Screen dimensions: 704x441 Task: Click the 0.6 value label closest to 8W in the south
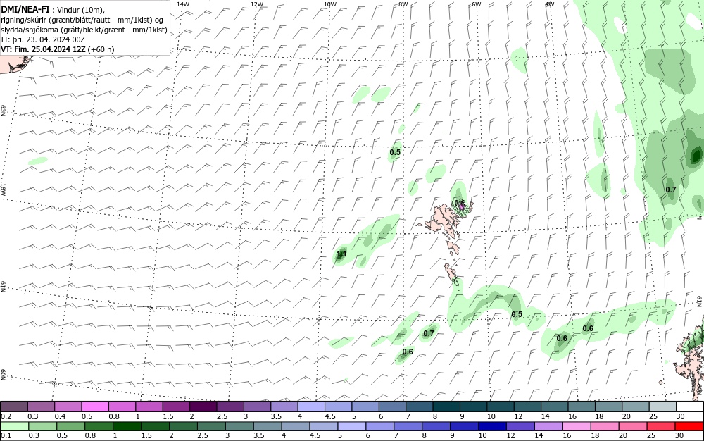(x=408, y=352)
